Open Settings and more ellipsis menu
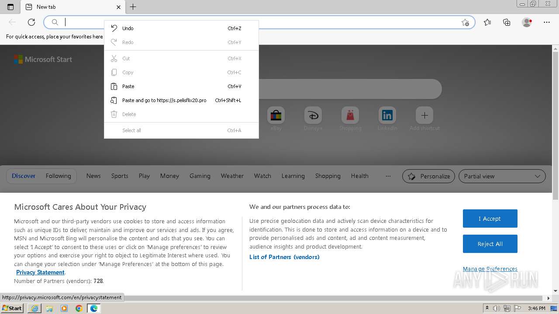Viewport: 559px width, 314px height. click(x=547, y=22)
